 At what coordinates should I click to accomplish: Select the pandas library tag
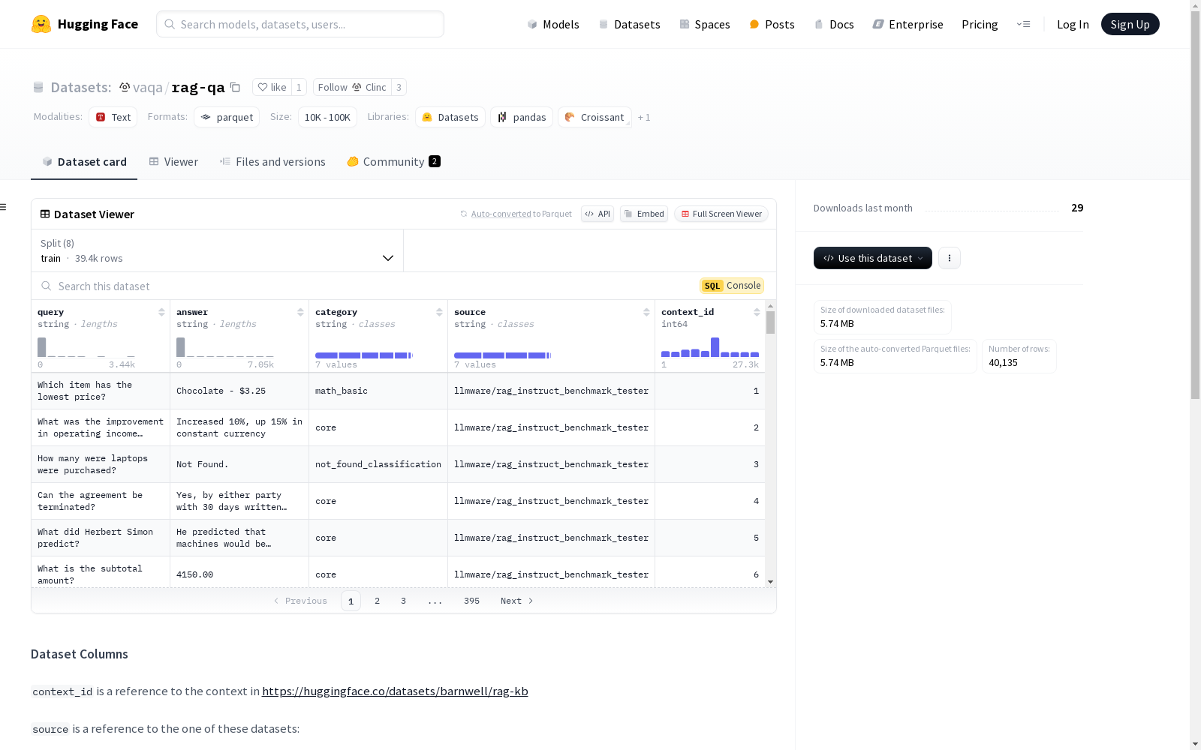pos(522,117)
